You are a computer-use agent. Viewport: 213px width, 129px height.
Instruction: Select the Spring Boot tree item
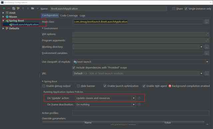(x=16, y=21)
